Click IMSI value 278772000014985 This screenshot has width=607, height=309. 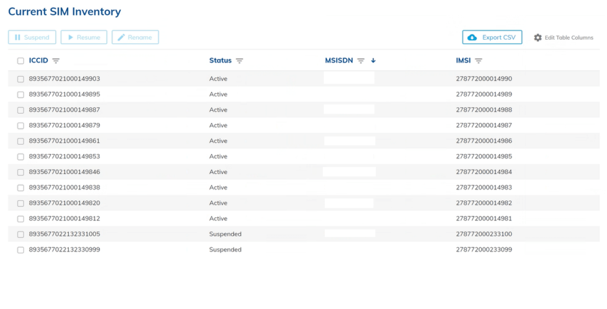coord(484,157)
